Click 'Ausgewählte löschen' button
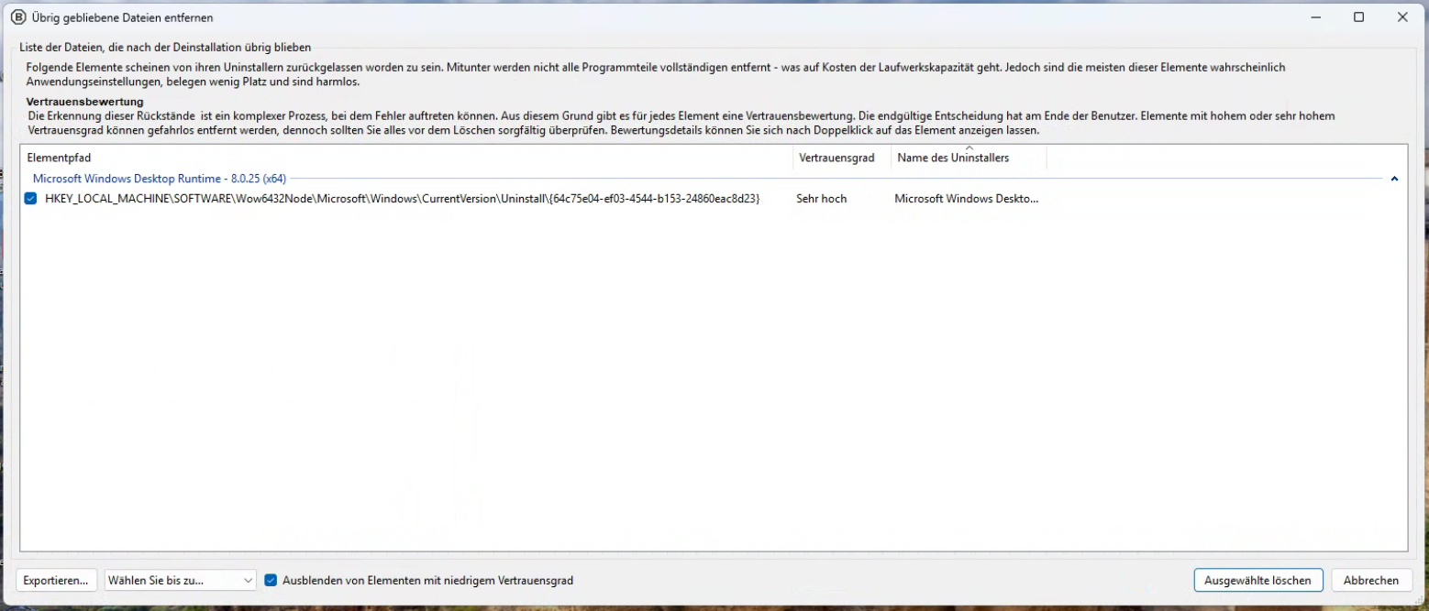Screen dimensions: 1429x611 1258,581
